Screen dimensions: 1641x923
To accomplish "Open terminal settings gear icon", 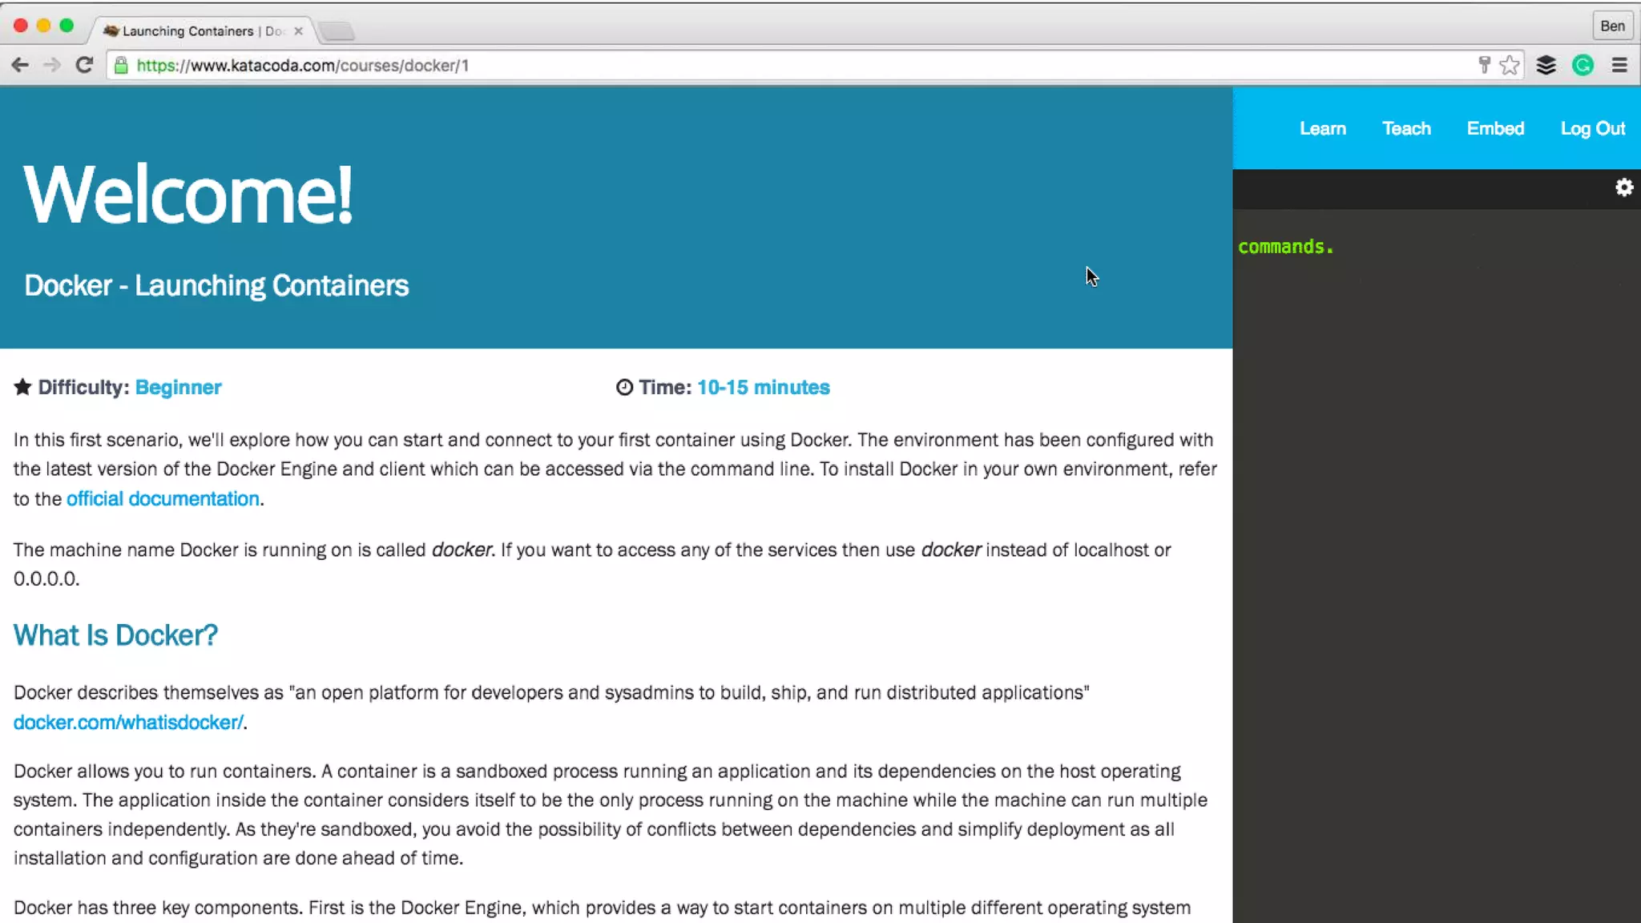I will [x=1623, y=187].
